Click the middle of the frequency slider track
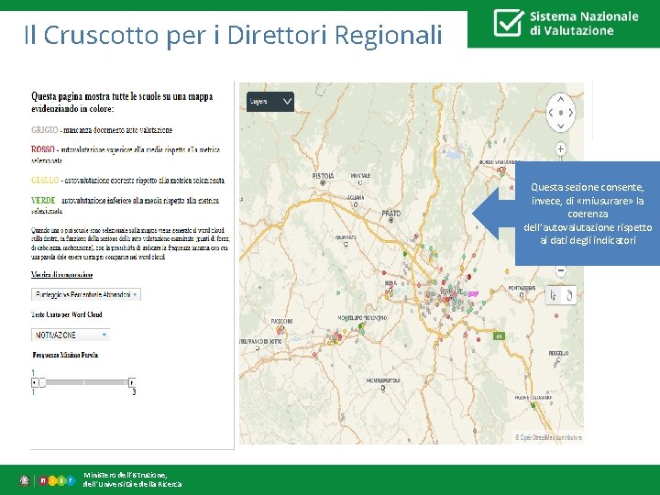 pyautogui.click(x=83, y=382)
